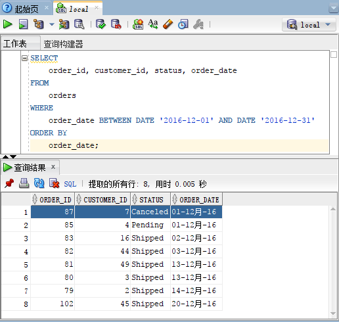This screenshot has height=322, width=339.
Task: Click the Run Script icon
Action: pyautogui.click(x=23, y=24)
